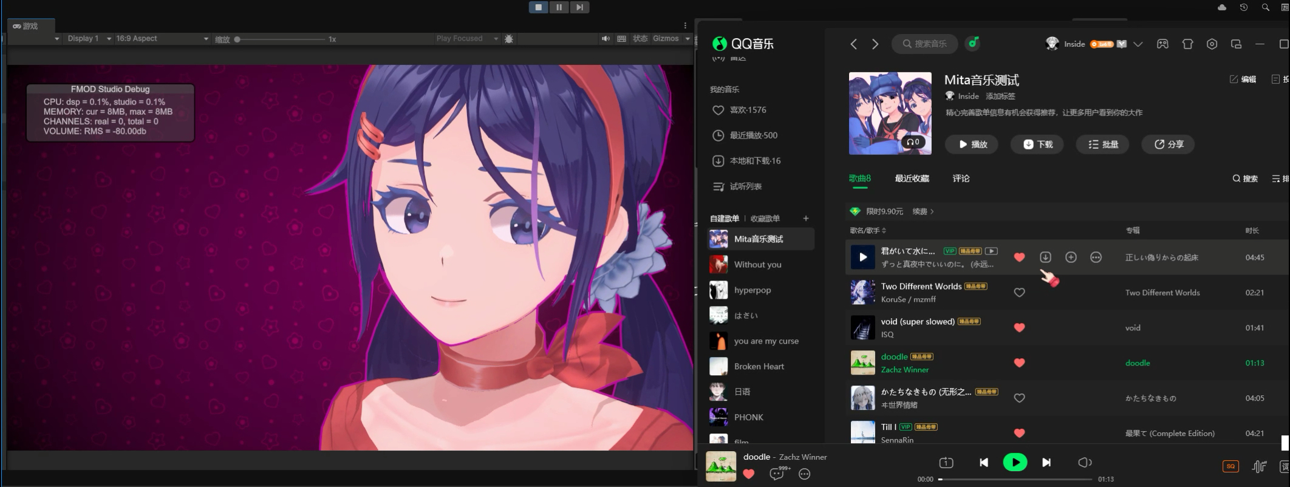This screenshot has width=1290, height=487.
Task: Click the 下载 download playlist button
Action: click(x=1037, y=144)
